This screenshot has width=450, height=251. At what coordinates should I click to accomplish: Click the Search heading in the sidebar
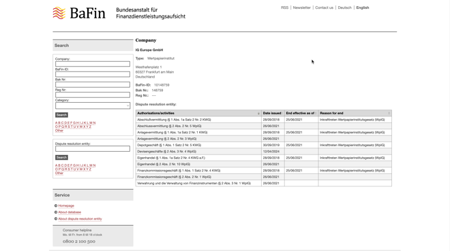[61, 46]
